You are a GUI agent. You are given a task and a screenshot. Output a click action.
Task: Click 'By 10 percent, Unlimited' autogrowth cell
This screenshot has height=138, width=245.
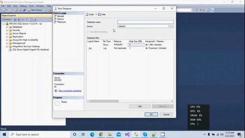tap(159, 48)
